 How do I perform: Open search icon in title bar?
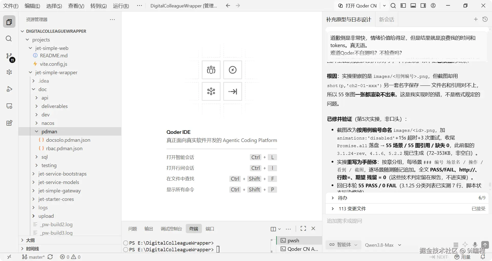point(393,6)
